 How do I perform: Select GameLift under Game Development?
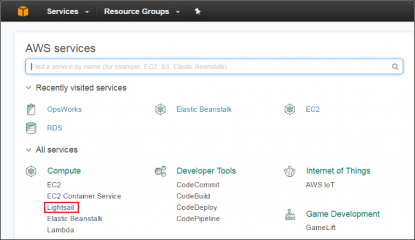pos(320,228)
